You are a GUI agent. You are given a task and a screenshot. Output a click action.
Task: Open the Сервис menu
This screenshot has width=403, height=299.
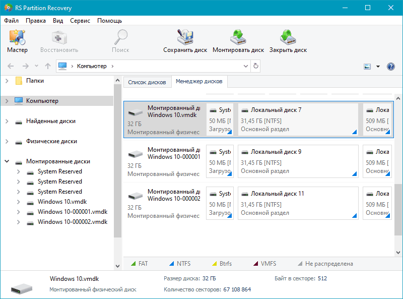pos(80,21)
